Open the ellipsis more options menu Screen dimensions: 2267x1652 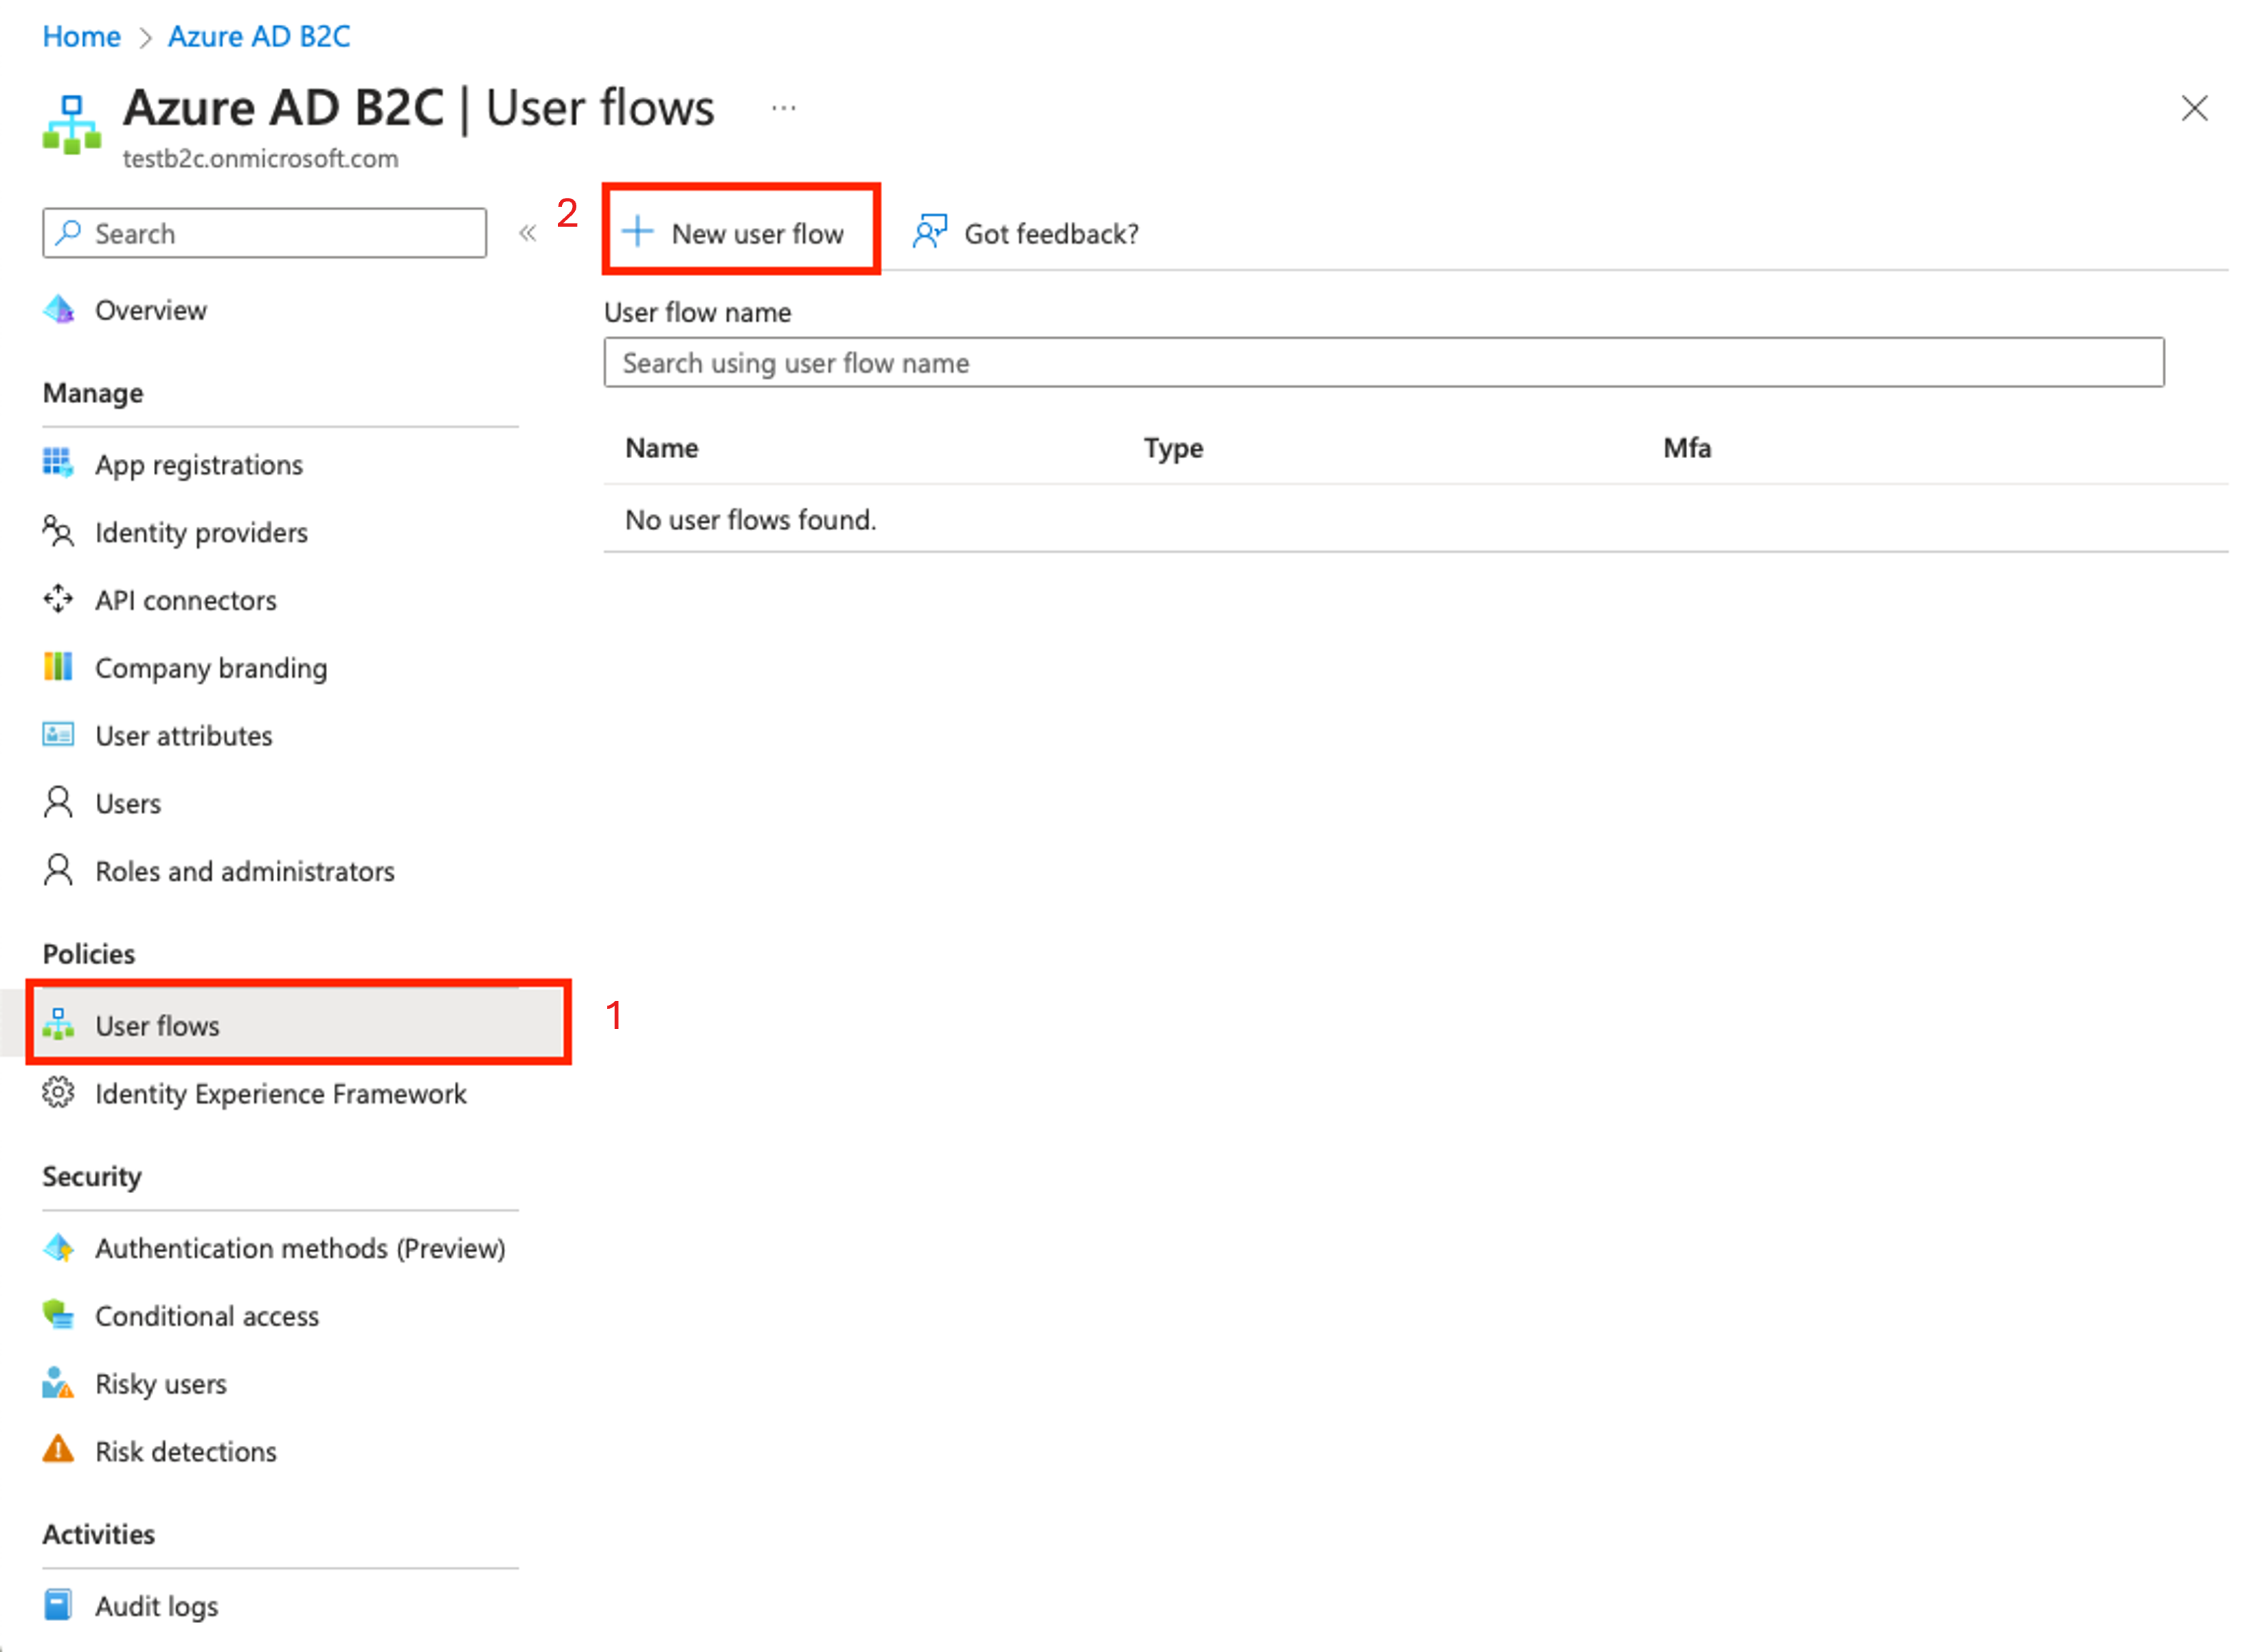pyautogui.click(x=784, y=107)
